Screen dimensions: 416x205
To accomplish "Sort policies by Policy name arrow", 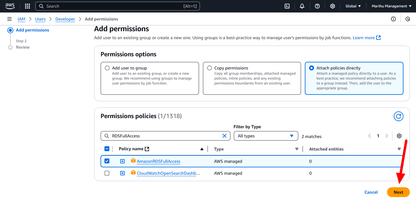I will [x=202, y=149].
